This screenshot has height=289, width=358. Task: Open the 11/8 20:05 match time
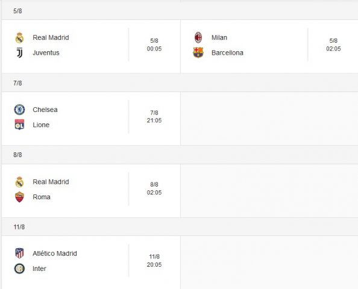[154, 261]
